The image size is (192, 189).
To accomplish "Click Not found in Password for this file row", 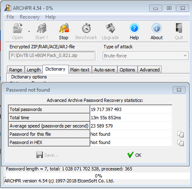I will click(100, 134).
